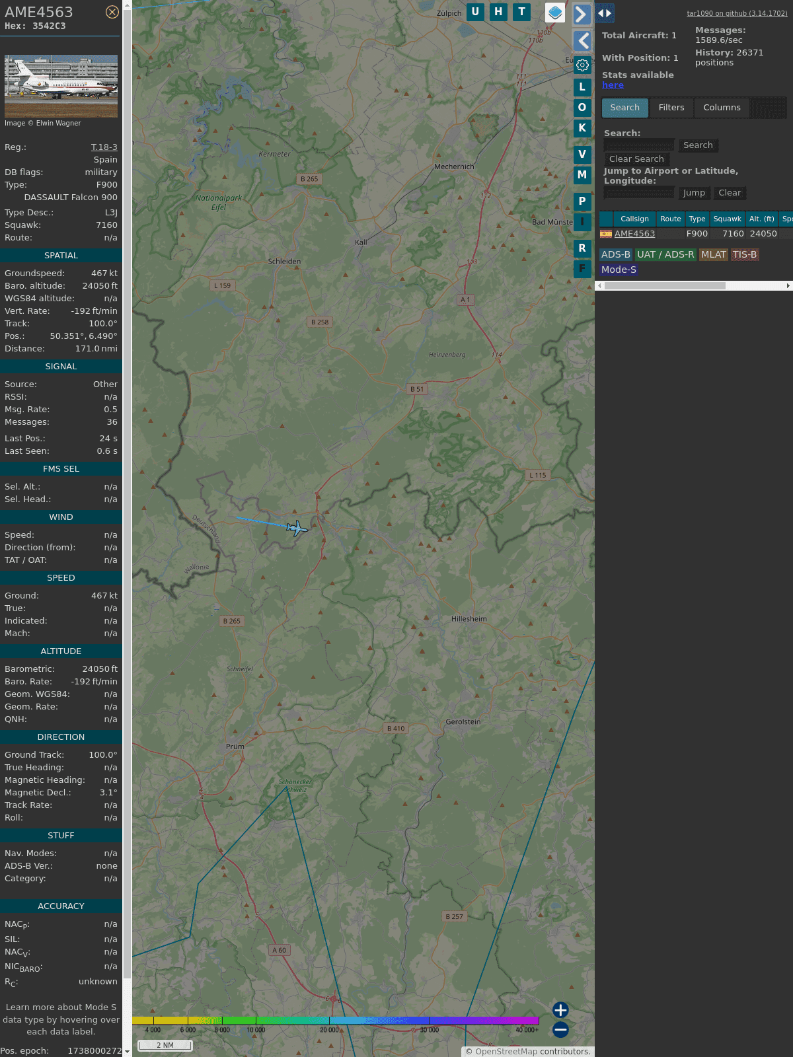Toggle the ADS-B source filter

[x=615, y=255]
